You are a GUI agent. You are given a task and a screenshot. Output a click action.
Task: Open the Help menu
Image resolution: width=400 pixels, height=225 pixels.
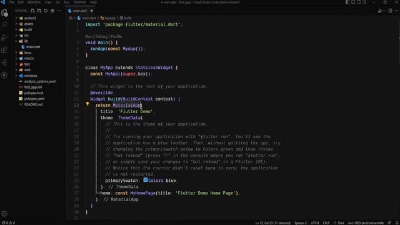(x=93, y=2)
